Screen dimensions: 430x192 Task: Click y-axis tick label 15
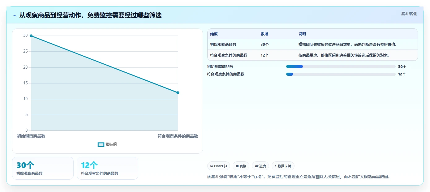pos(25,83)
